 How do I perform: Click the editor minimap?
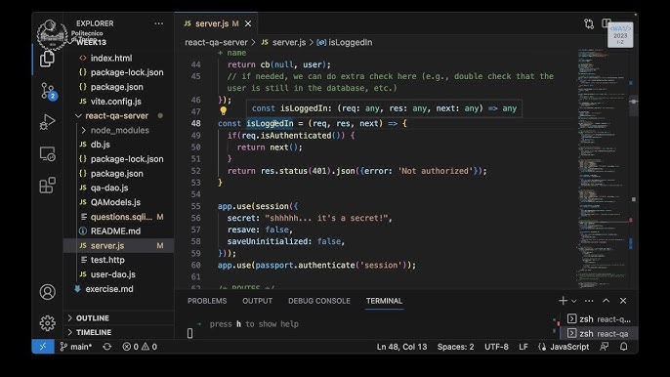[x=602, y=169]
